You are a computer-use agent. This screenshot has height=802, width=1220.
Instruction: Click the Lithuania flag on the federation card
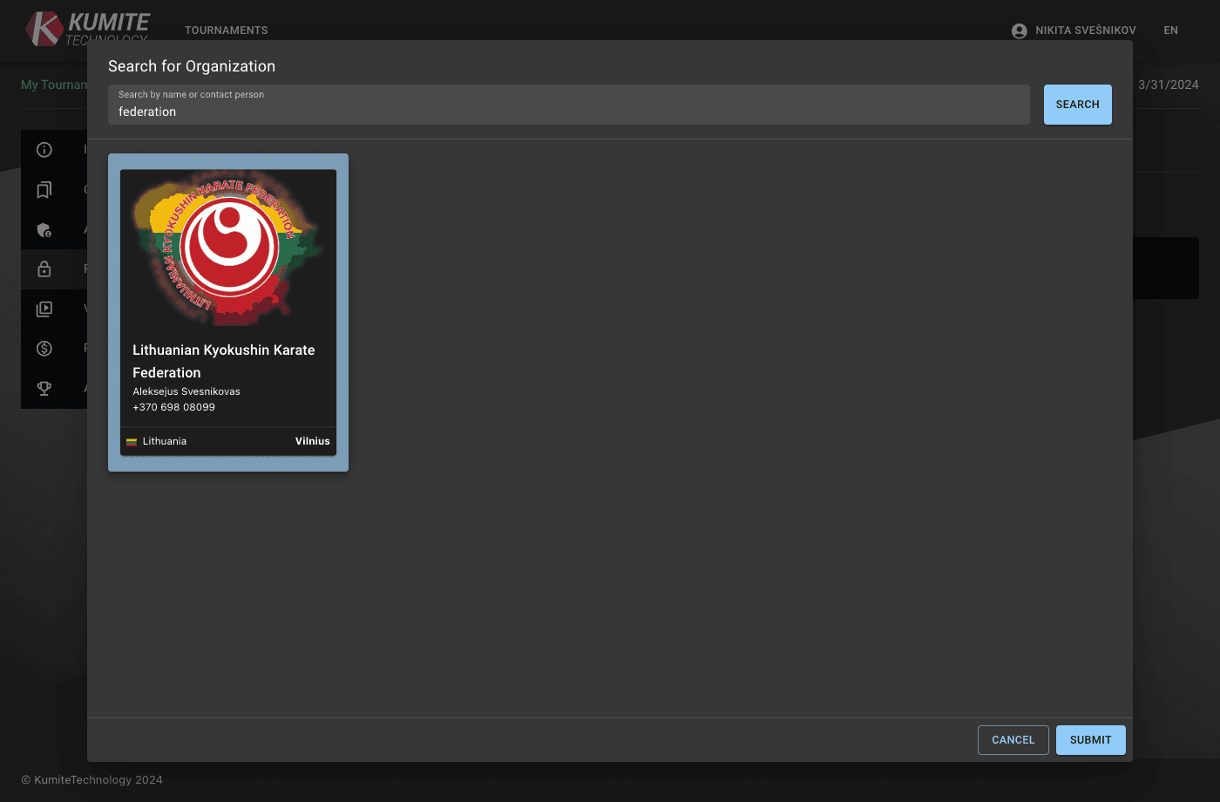click(x=132, y=441)
